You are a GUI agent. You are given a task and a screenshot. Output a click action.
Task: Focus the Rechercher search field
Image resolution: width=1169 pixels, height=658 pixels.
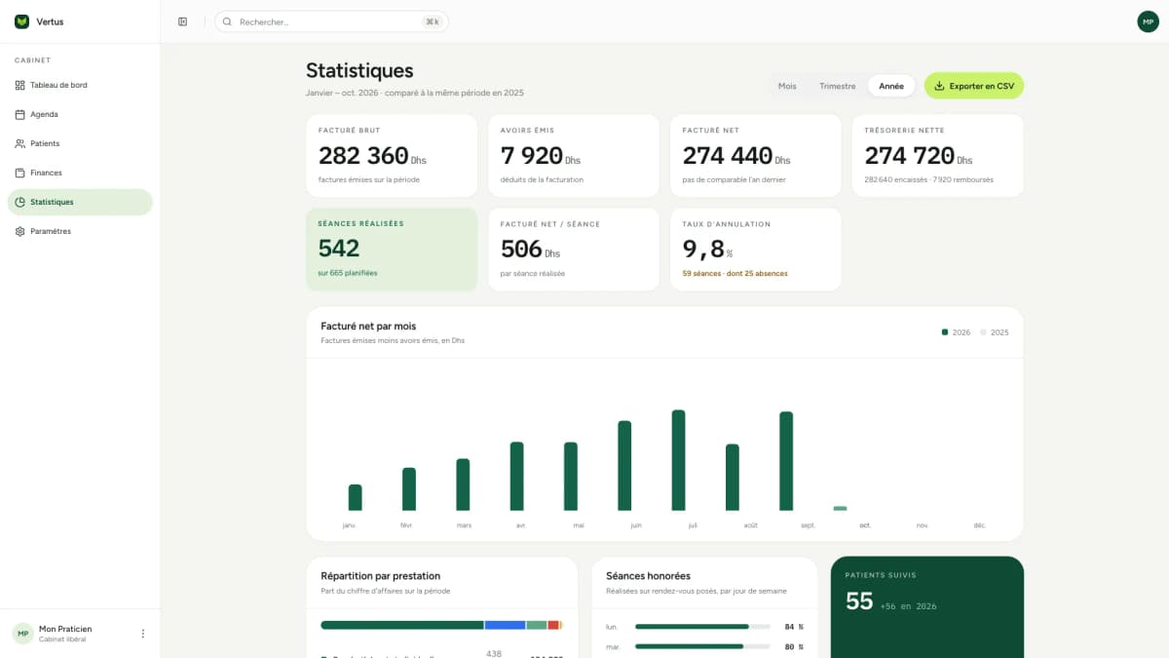[x=331, y=21]
